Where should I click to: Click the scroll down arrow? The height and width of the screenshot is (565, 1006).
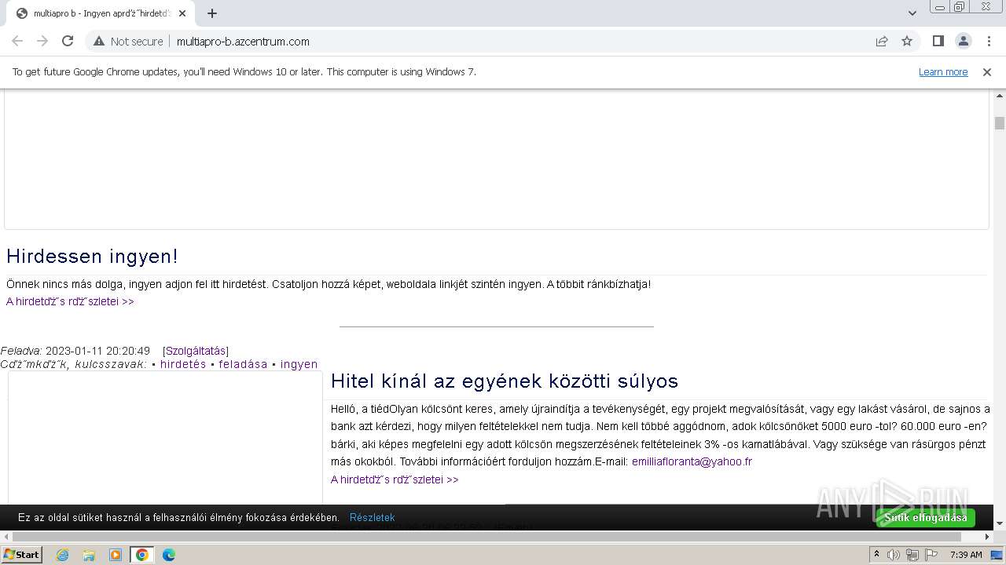[x=1000, y=523]
